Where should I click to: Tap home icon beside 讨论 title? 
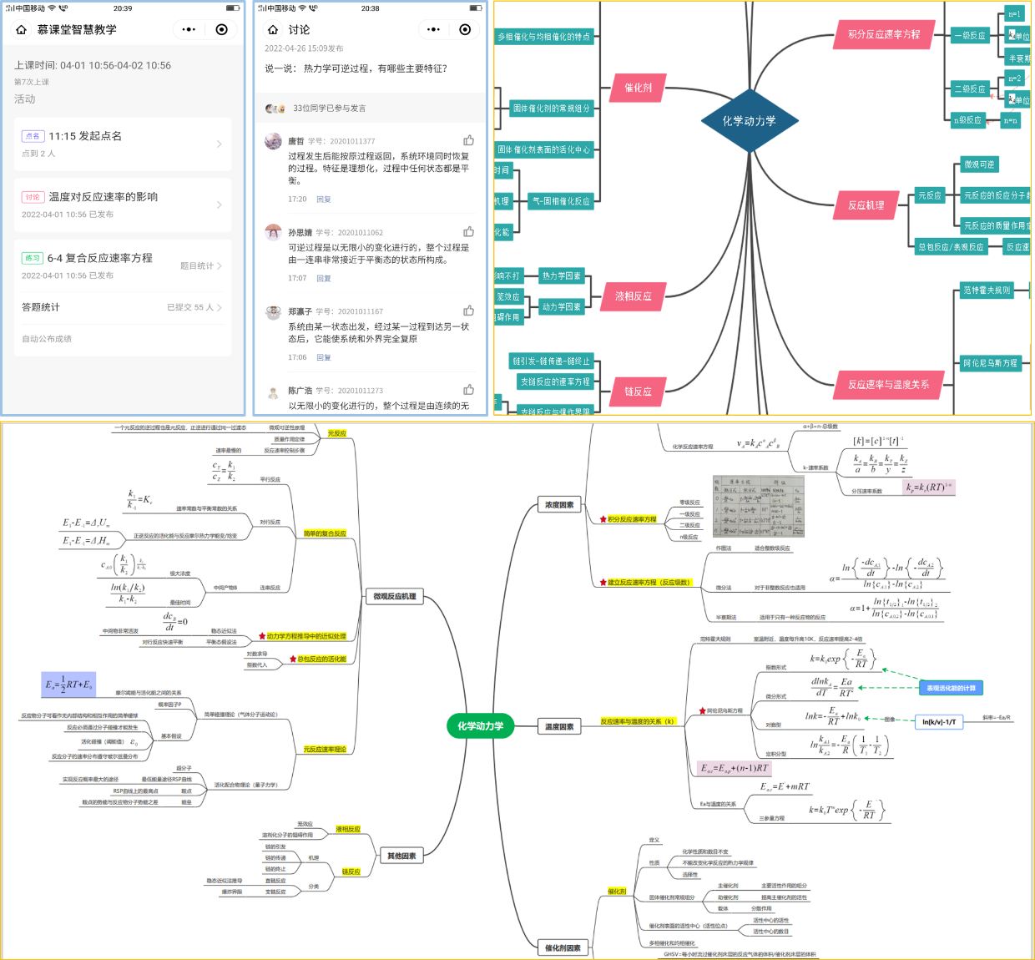tap(272, 29)
